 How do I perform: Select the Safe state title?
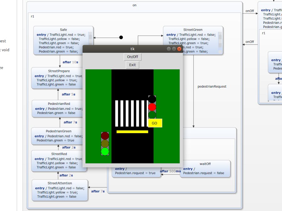[63, 30]
